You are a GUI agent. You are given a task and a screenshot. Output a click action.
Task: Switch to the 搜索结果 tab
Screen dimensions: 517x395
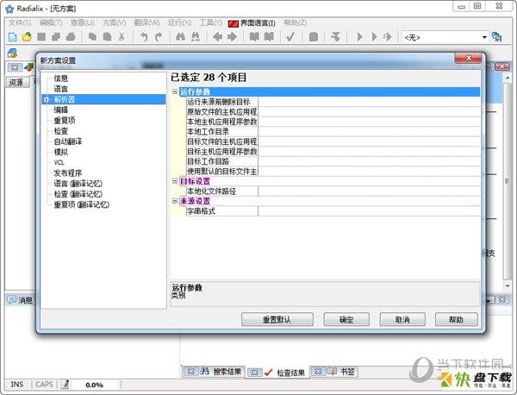tap(214, 372)
